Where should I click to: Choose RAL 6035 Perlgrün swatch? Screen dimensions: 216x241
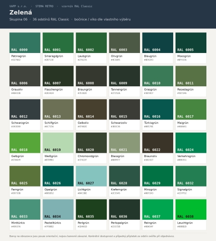(x=91, y=209)
